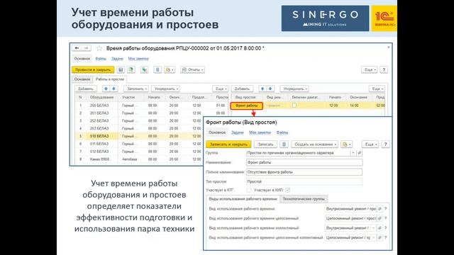The height and width of the screenshot is (255, 454).
Task: Click the Фронт работы cell in the downtime table
Action: pyautogui.click(x=247, y=106)
